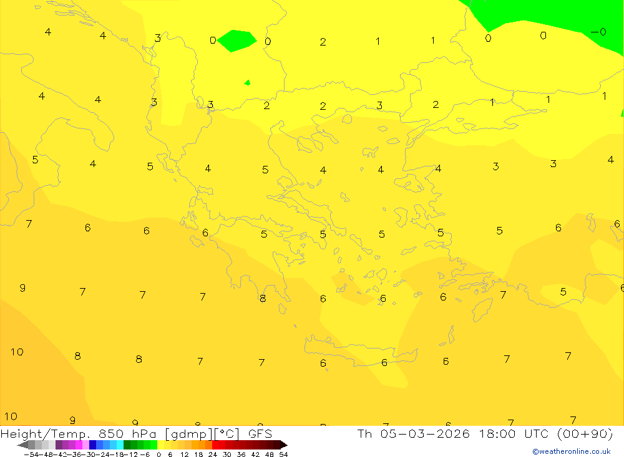This screenshot has width=624, height=457.
Task: Pick the bright yellow legend swatch above 0
Action: pyautogui.click(x=160, y=445)
